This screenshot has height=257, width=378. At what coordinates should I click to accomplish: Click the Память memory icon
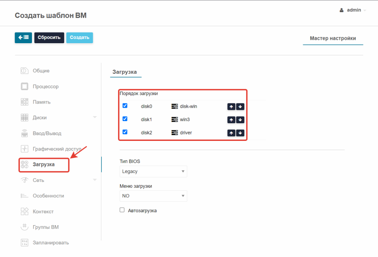24,102
